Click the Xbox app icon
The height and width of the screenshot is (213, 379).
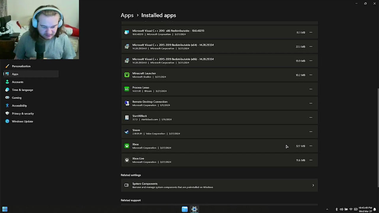click(127, 146)
